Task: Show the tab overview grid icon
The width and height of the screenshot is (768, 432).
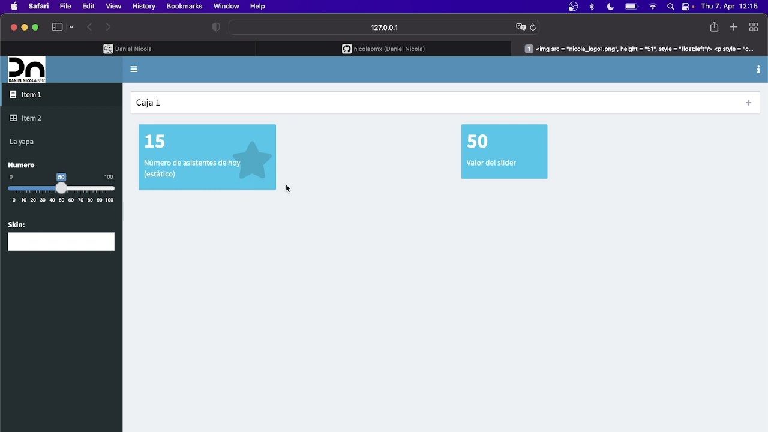Action: pyautogui.click(x=754, y=27)
